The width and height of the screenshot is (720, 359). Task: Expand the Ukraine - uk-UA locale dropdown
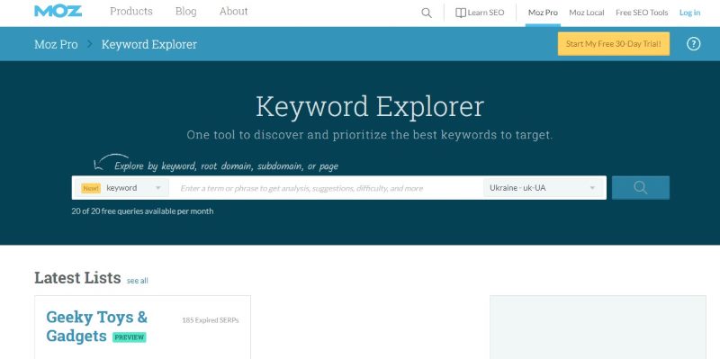point(544,188)
